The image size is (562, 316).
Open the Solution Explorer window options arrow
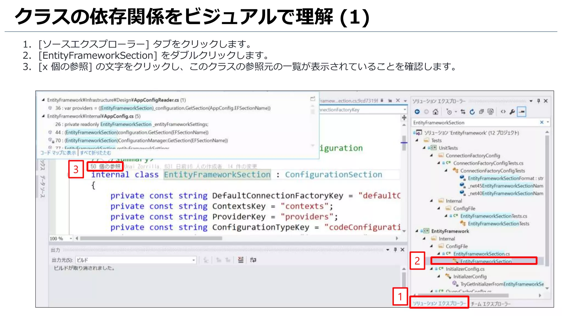click(x=531, y=101)
